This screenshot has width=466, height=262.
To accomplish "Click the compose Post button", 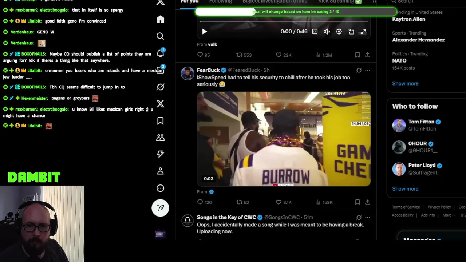I will (x=160, y=208).
